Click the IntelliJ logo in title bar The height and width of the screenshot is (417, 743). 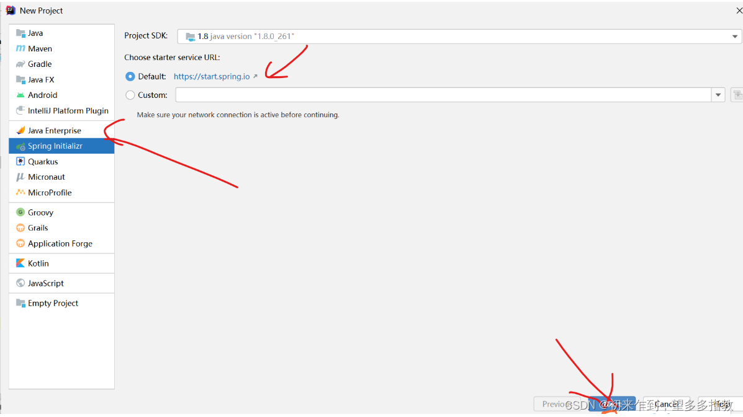tap(11, 11)
